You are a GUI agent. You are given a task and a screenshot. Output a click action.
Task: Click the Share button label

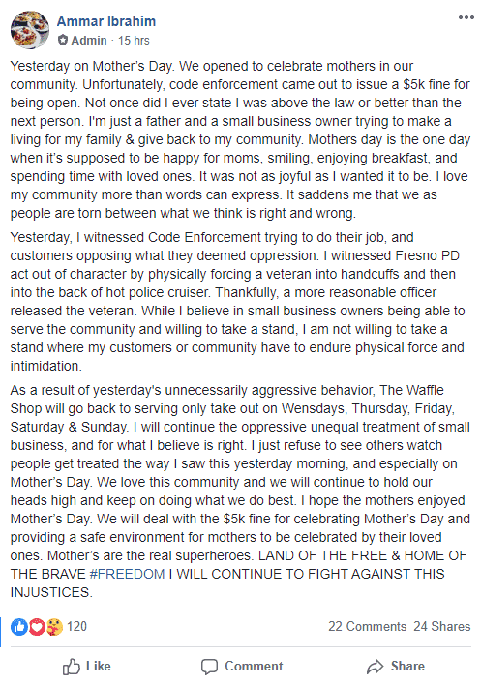[x=407, y=667]
